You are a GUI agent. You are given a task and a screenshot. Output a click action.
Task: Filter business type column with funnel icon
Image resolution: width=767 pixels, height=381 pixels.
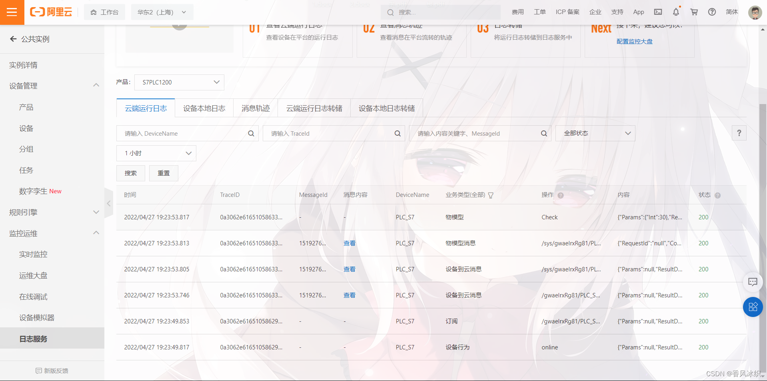(491, 195)
